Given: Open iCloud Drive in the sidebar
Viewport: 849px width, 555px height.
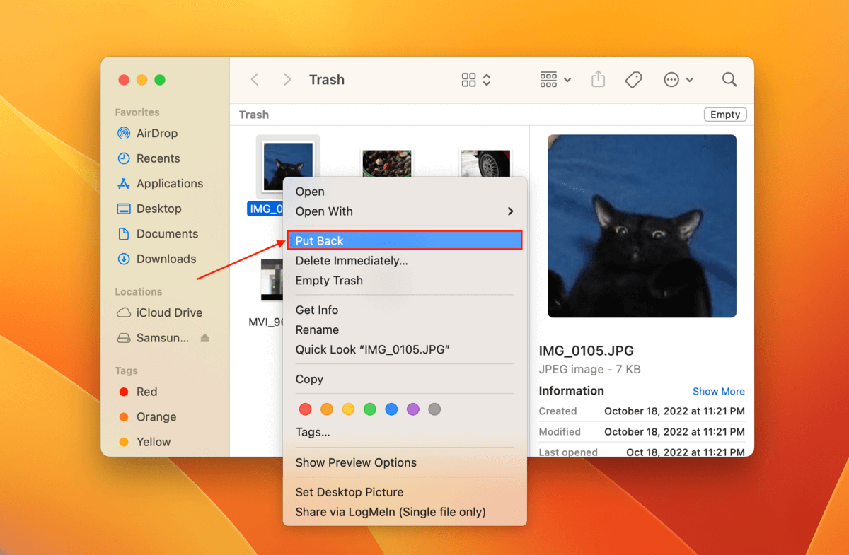Looking at the screenshot, I should (x=159, y=312).
